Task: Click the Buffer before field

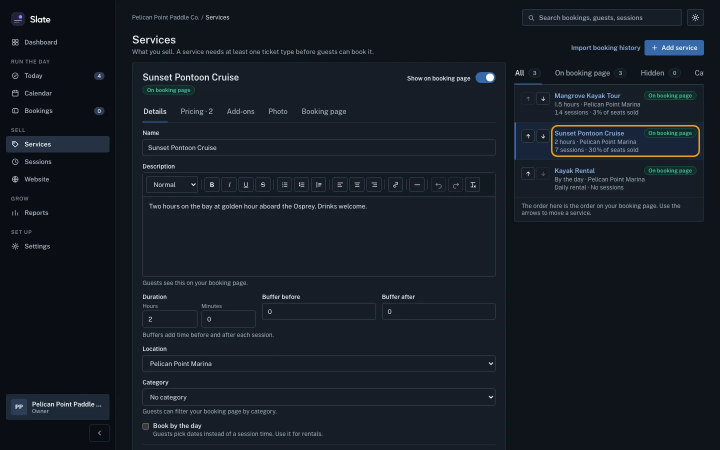Action: (x=319, y=311)
